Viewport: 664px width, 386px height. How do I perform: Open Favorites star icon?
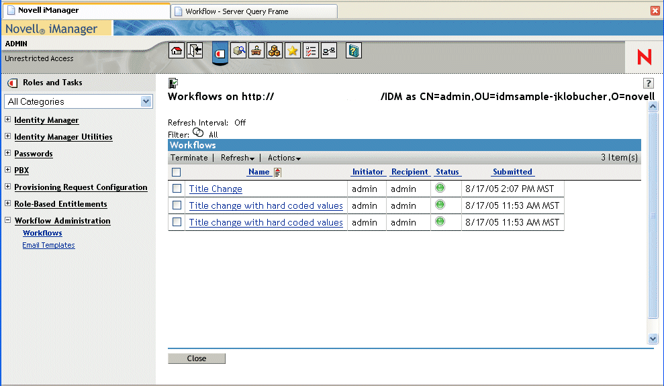pos(293,51)
